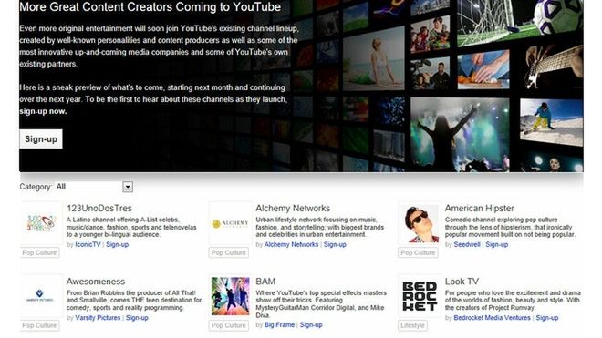Select Pop Culture tag under American Hipster
The width and height of the screenshot is (602, 338).
(x=418, y=253)
